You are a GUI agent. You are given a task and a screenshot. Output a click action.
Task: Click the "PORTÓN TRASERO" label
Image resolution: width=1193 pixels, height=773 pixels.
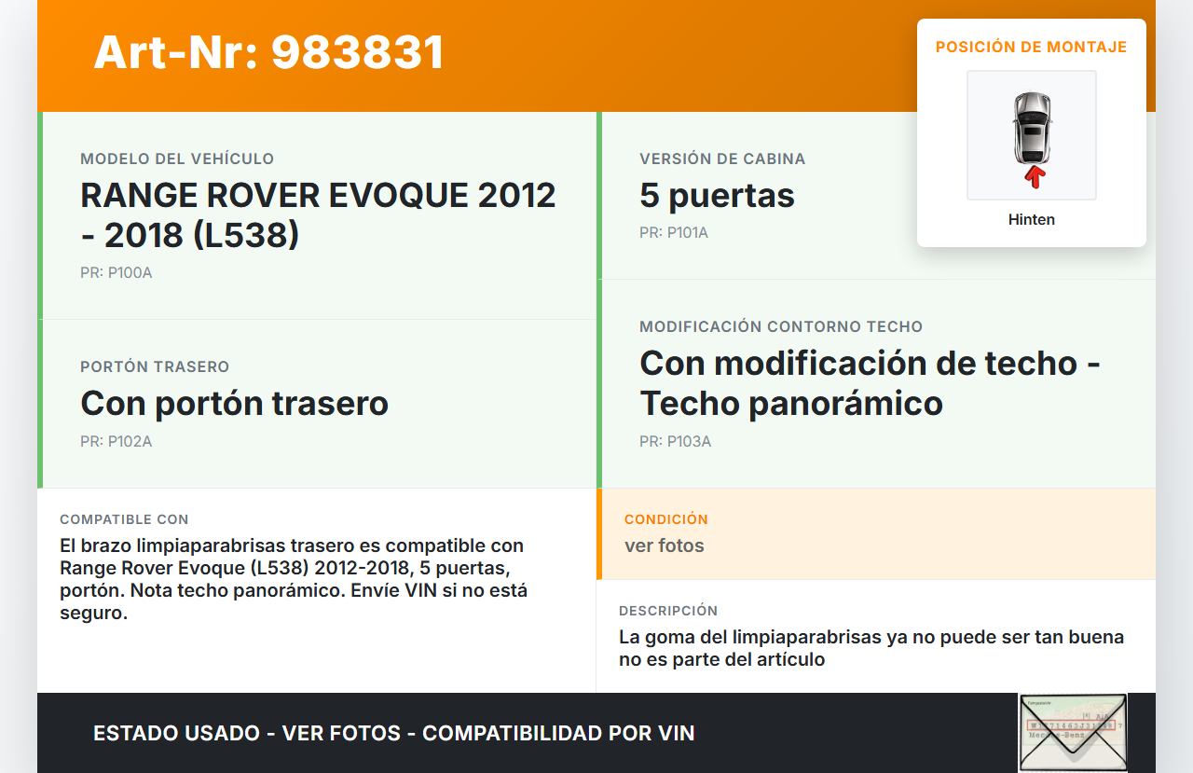(155, 366)
